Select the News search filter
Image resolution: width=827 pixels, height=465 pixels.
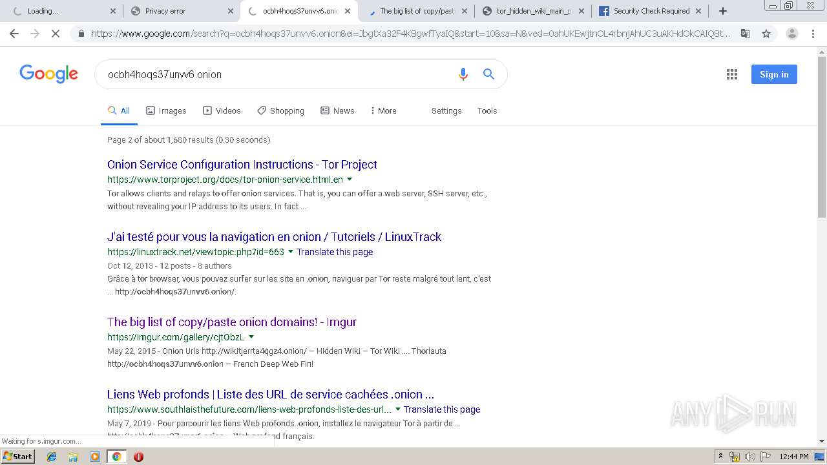coord(337,110)
